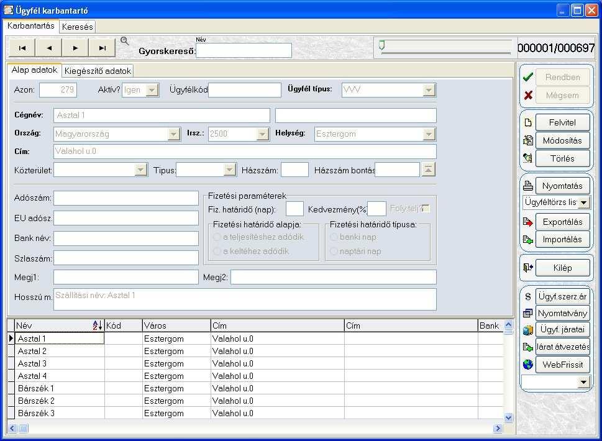
Task: Click the app icon in title bar
Action: [8, 10]
